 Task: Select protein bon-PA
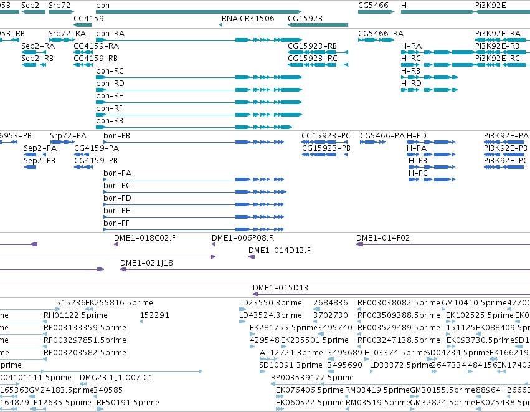click(194, 180)
